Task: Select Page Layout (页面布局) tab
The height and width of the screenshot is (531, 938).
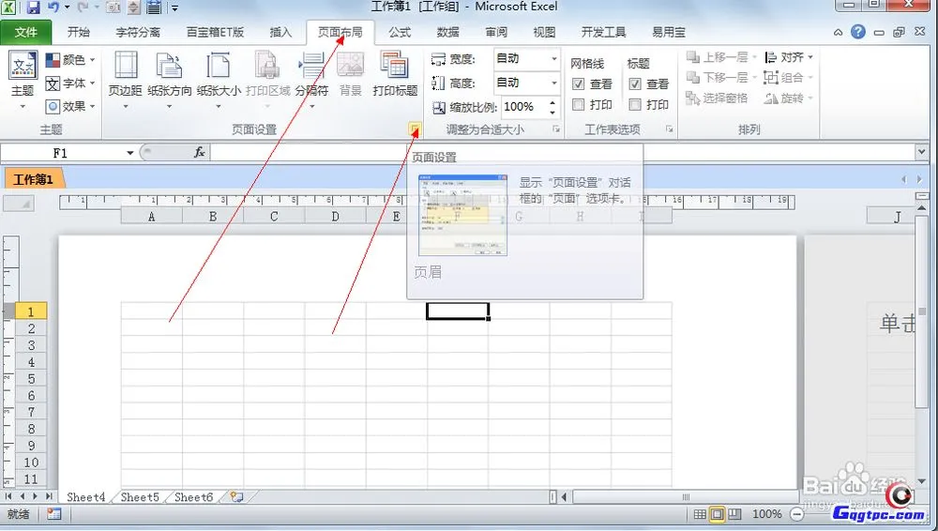Action: (x=340, y=32)
